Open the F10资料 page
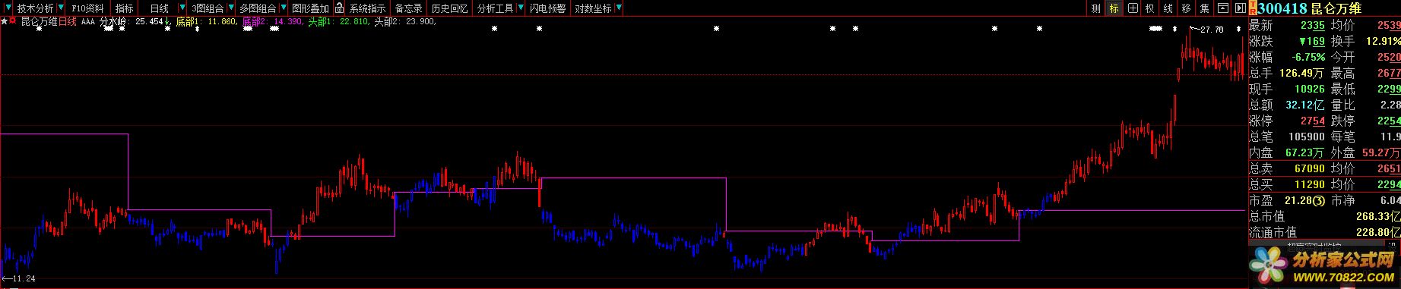The image size is (1401, 289). click(x=87, y=8)
